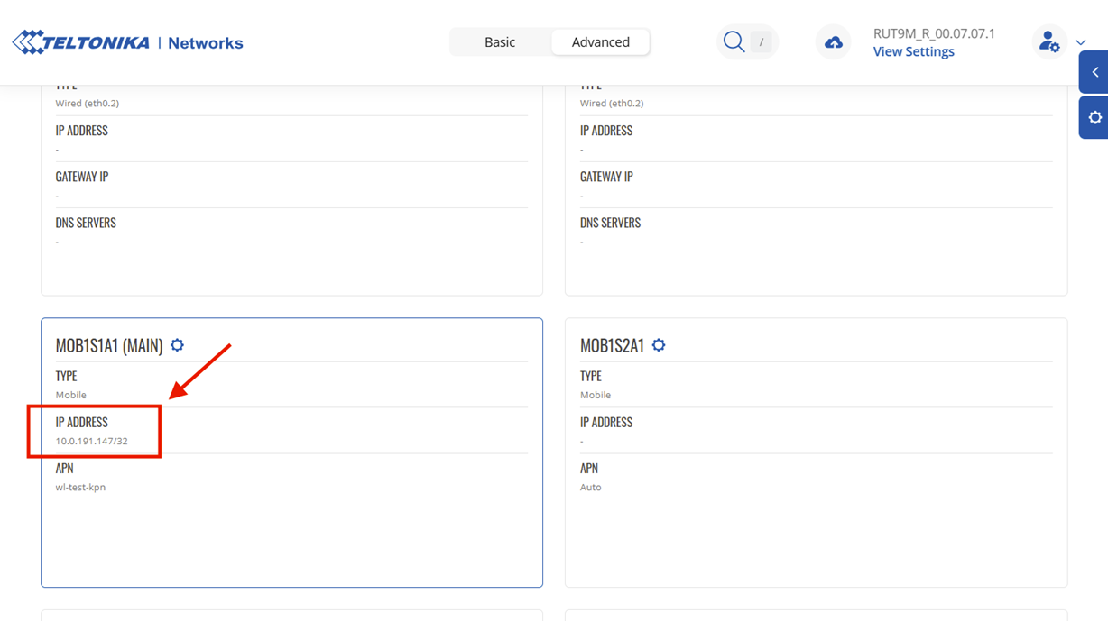Click firmware version RUT9M_R_00.07.07.1 text
Image resolution: width=1108 pixels, height=621 pixels.
(x=934, y=33)
